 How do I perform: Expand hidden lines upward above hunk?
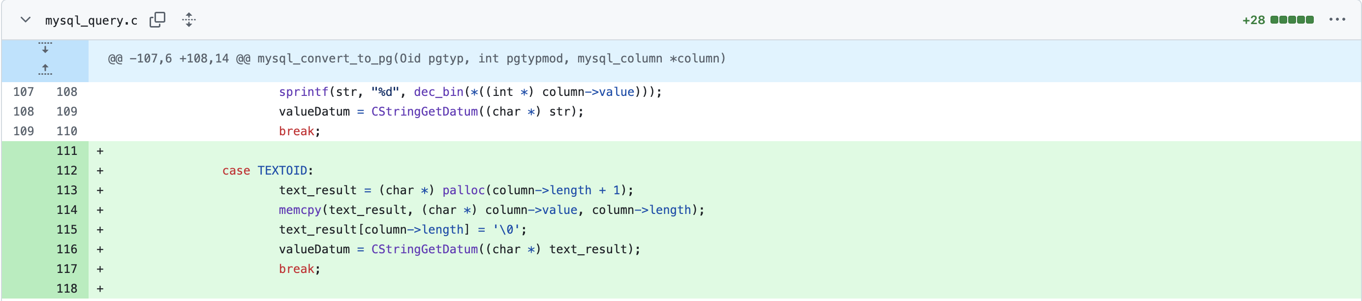45,69
